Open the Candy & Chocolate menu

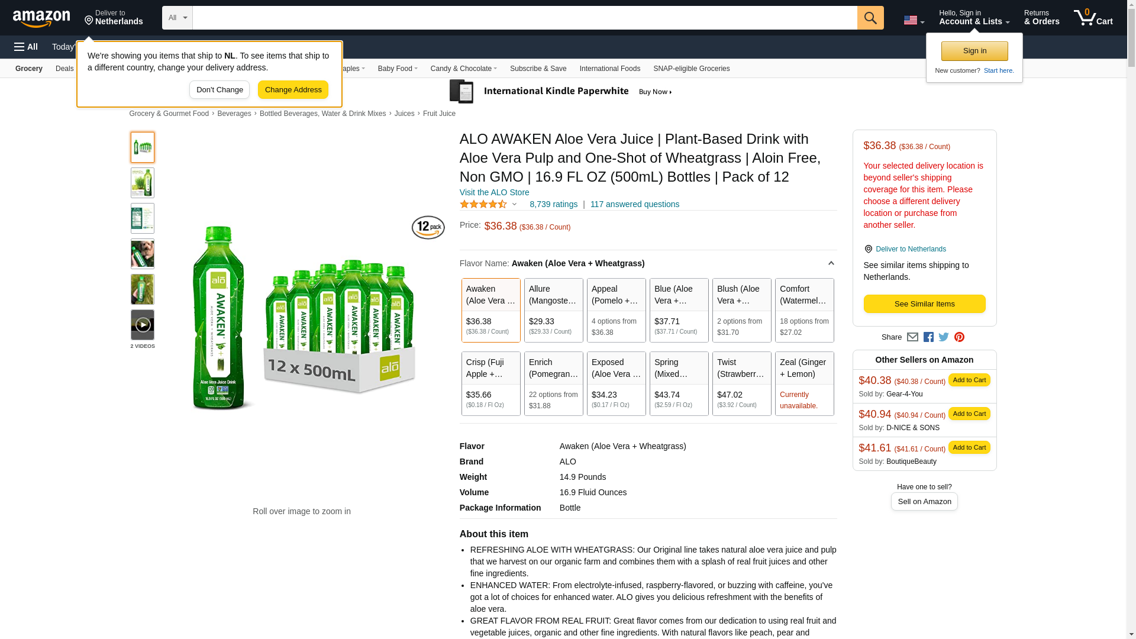pos(463,69)
